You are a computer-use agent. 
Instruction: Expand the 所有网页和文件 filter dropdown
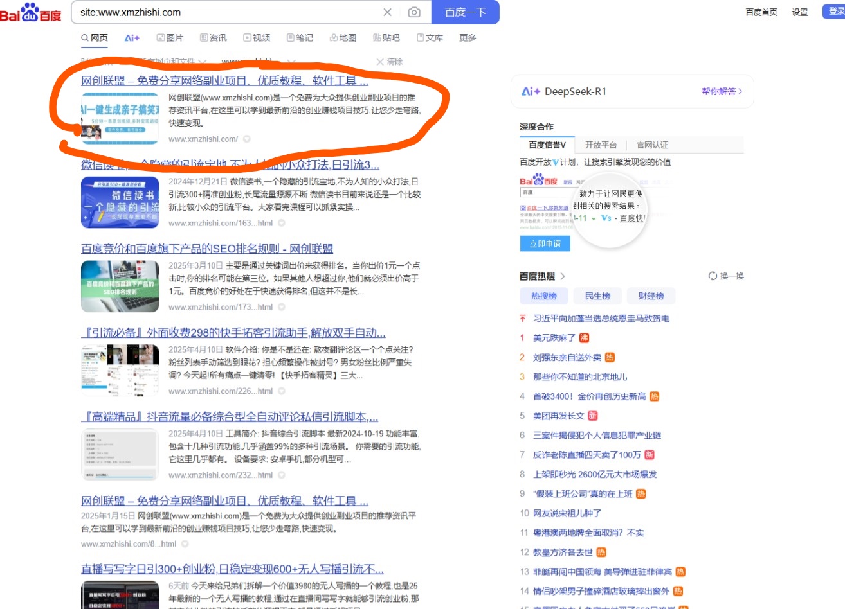[x=203, y=61]
